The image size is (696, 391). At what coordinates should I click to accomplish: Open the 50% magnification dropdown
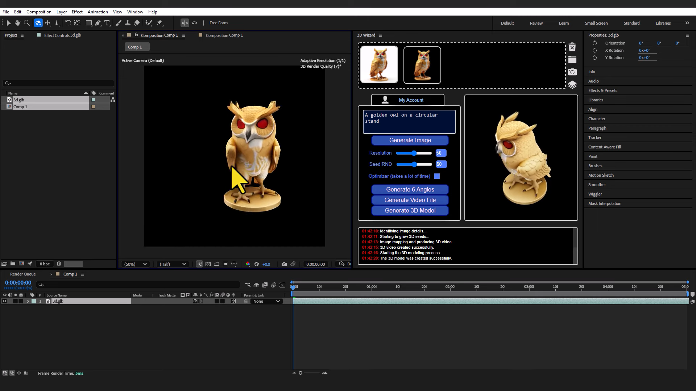click(x=136, y=264)
